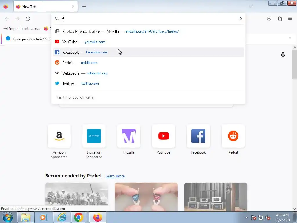Click the muted volume tray icon
Screen dimensions: 297x223
click(x=268, y=217)
